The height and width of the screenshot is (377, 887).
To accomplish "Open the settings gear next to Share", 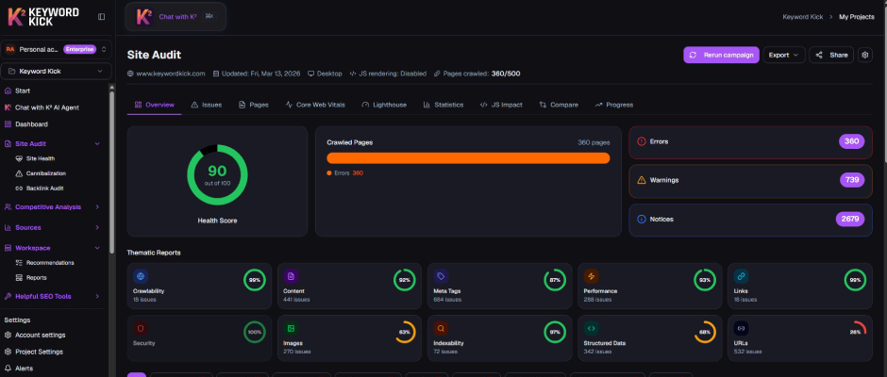I will [x=865, y=55].
